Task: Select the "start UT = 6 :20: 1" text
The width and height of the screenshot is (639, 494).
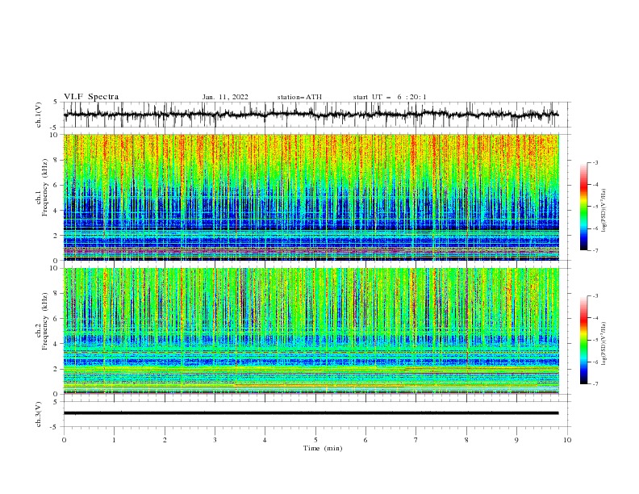Action: coord(390,97)
